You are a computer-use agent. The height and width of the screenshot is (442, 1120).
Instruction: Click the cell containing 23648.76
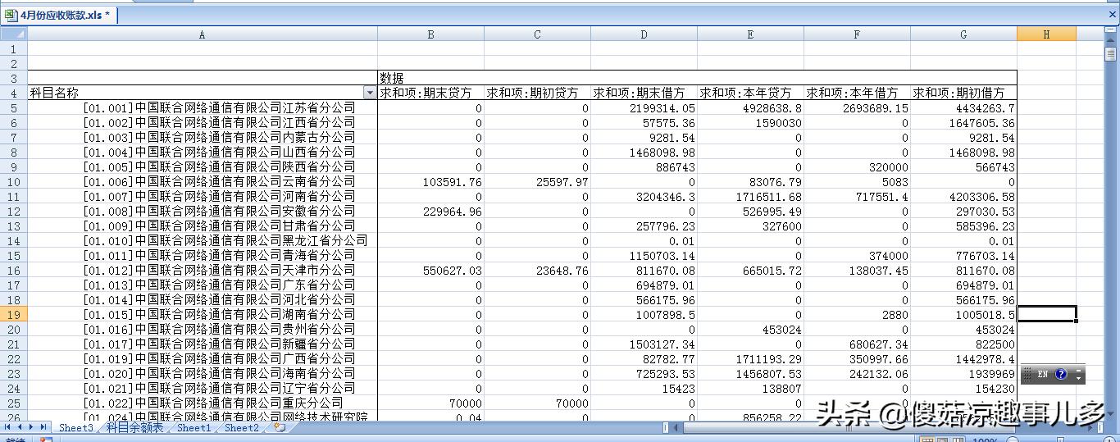click(537, 270)
